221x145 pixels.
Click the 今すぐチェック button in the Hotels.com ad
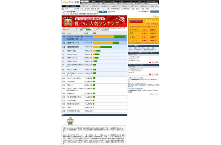click(x=136, y=21)
